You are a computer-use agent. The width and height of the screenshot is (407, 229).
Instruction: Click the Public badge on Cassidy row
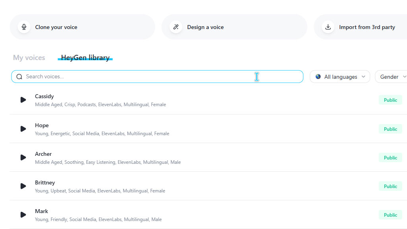[x=390, y=100]
